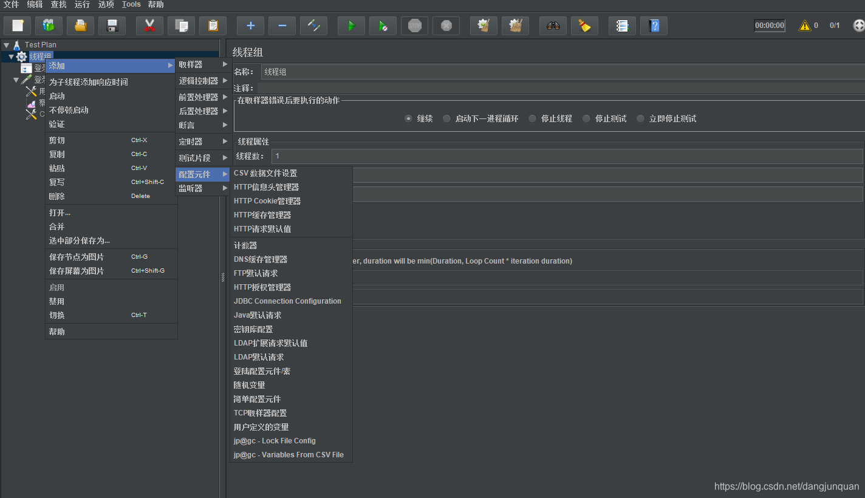The height and width of the screenshot is (498, 865).
Task: Click the yellow warning log icon
Action: point(805,26)
